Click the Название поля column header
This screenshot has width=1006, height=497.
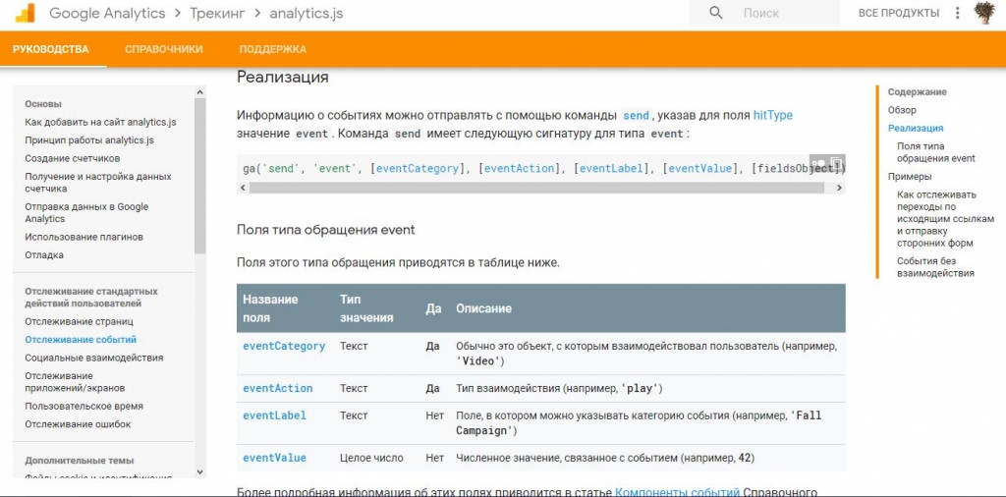pyautogui.click(x=270, y=308)
